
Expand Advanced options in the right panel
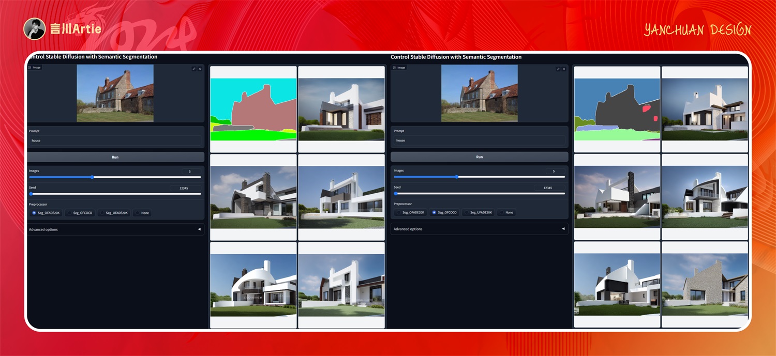click(x=479, y=229)
